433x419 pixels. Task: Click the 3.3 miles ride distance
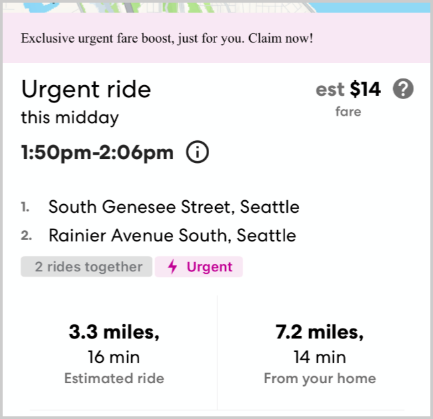114,332
